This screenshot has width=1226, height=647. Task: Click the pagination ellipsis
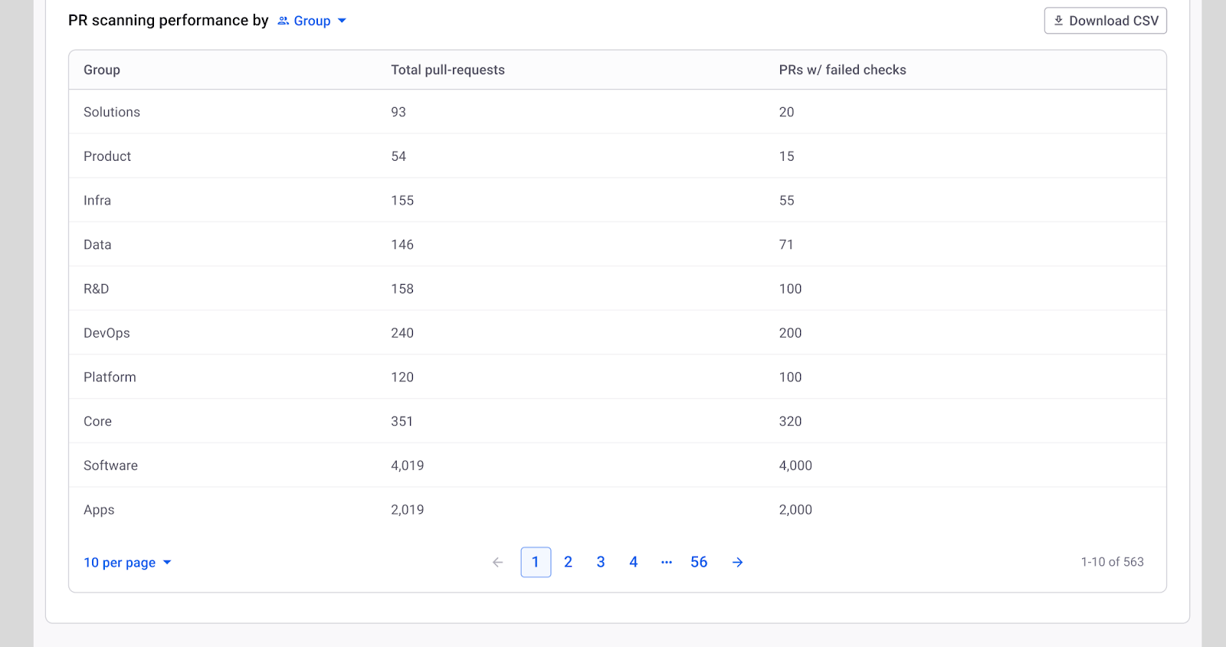pyautogui.click(x=667, y=562)
